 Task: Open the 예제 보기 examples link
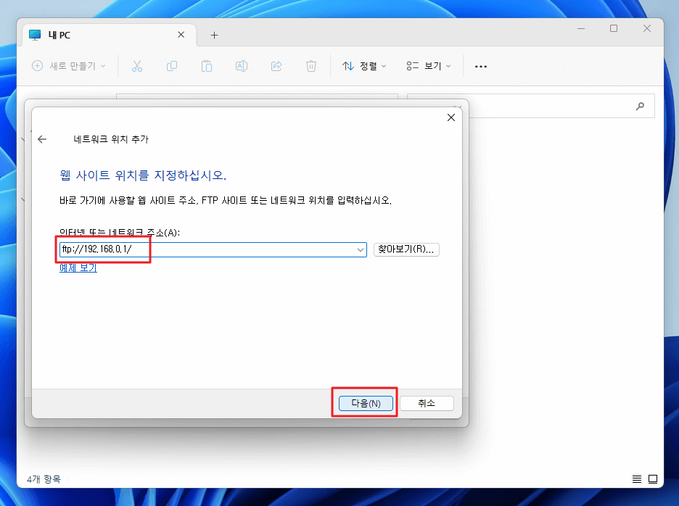click(77, 267)
